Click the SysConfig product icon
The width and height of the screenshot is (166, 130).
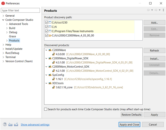point(50,75)
